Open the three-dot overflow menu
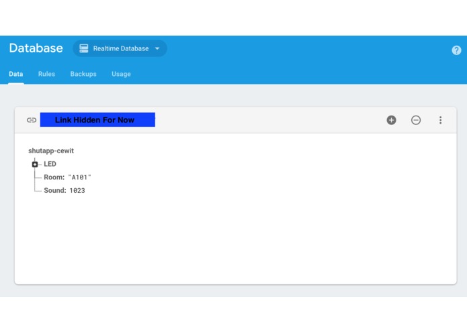The height and width of the screenshot is (332, 467). pos(440,120)
